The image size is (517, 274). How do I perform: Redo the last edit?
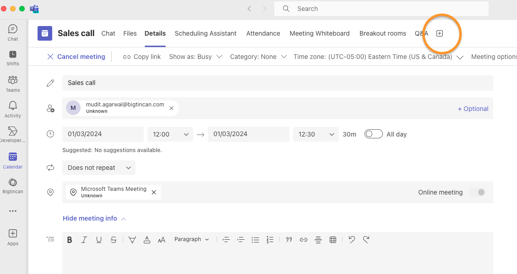pyautogui.click(x=366, y=239)
